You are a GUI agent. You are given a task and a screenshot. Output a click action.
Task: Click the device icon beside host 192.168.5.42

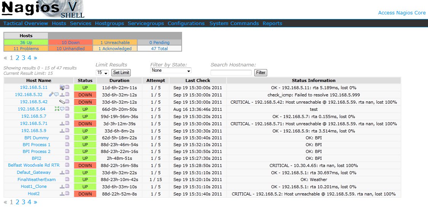[x=62, y=102]
